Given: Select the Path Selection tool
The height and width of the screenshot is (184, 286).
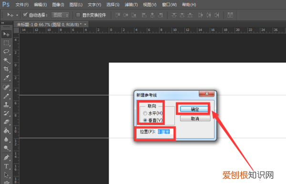Looking at the screenshot, I should pyautogui.click(x=6, y=175).
